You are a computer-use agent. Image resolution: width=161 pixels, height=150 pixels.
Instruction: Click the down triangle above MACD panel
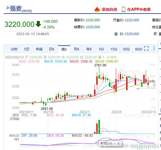[154, 136]
